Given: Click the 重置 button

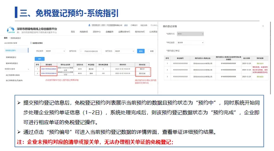Looking at the screenshot, I should (x=152, y=51).
